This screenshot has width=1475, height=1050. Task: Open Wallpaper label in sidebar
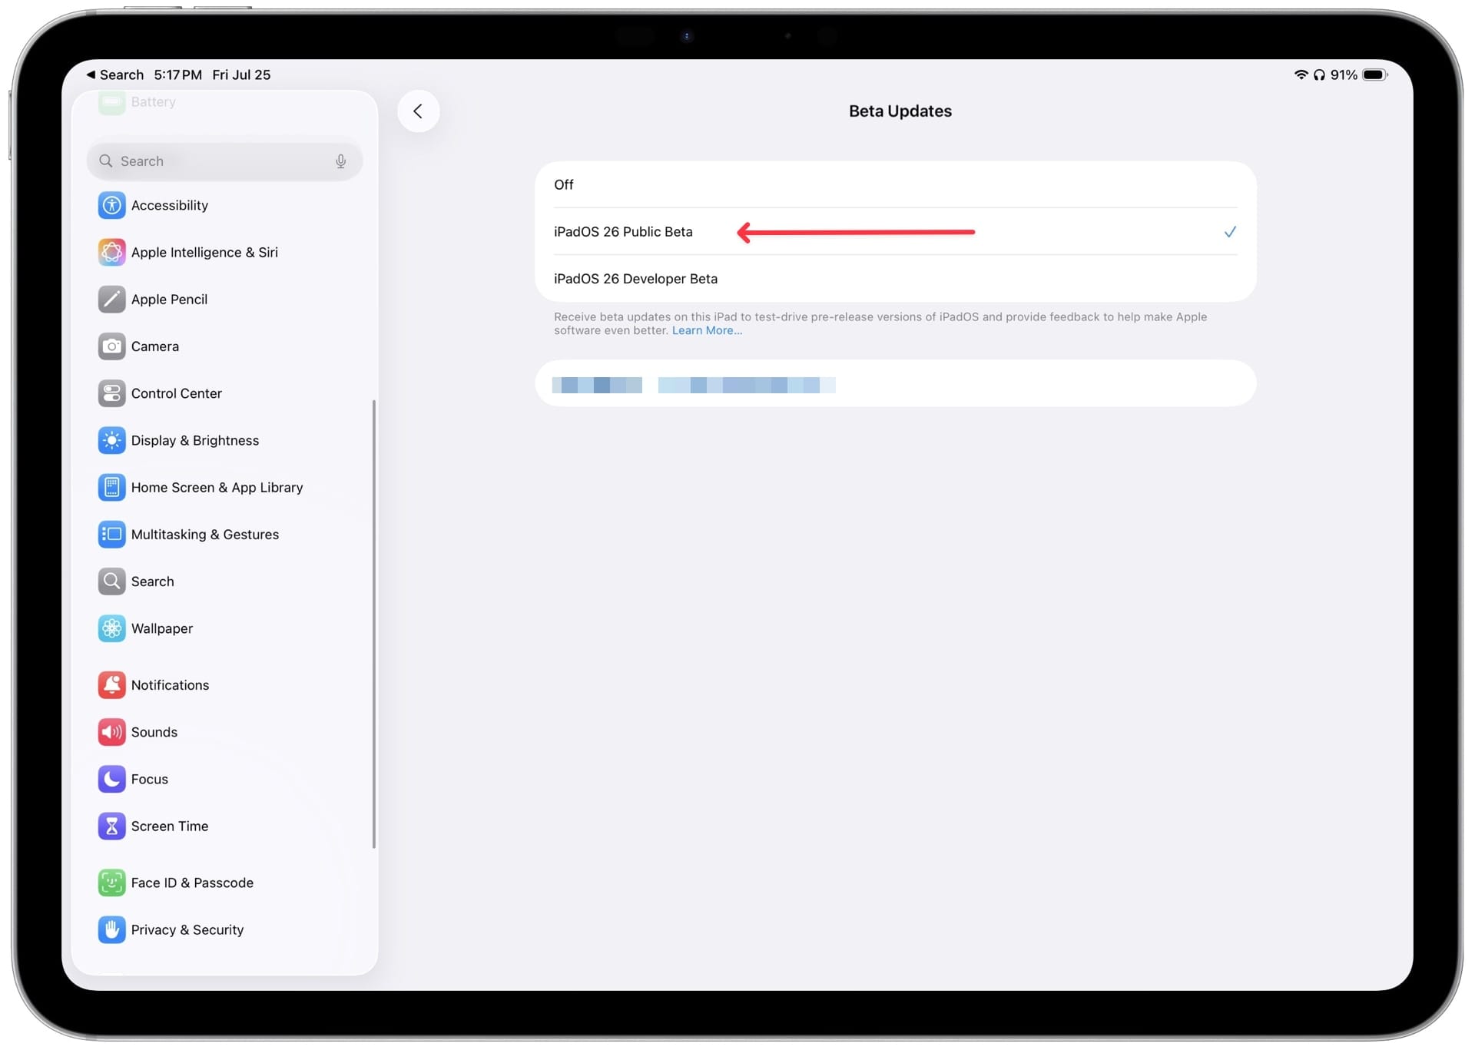click(161, 628)
